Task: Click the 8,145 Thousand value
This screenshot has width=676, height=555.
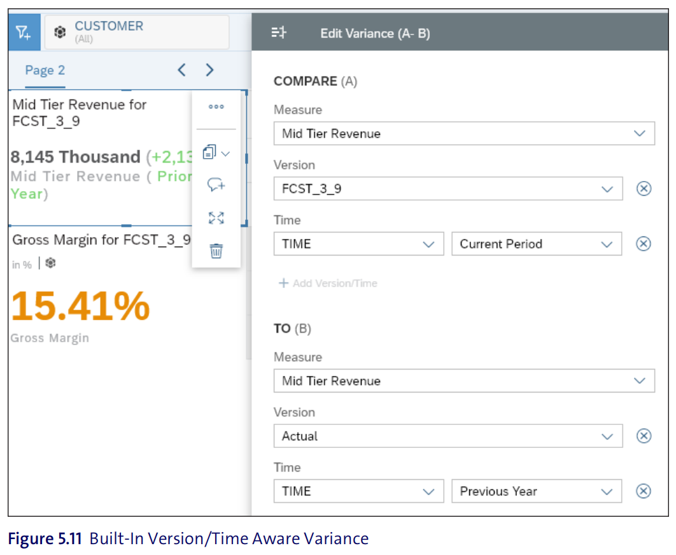Action: pyautogui.click(x=76, y=157)
